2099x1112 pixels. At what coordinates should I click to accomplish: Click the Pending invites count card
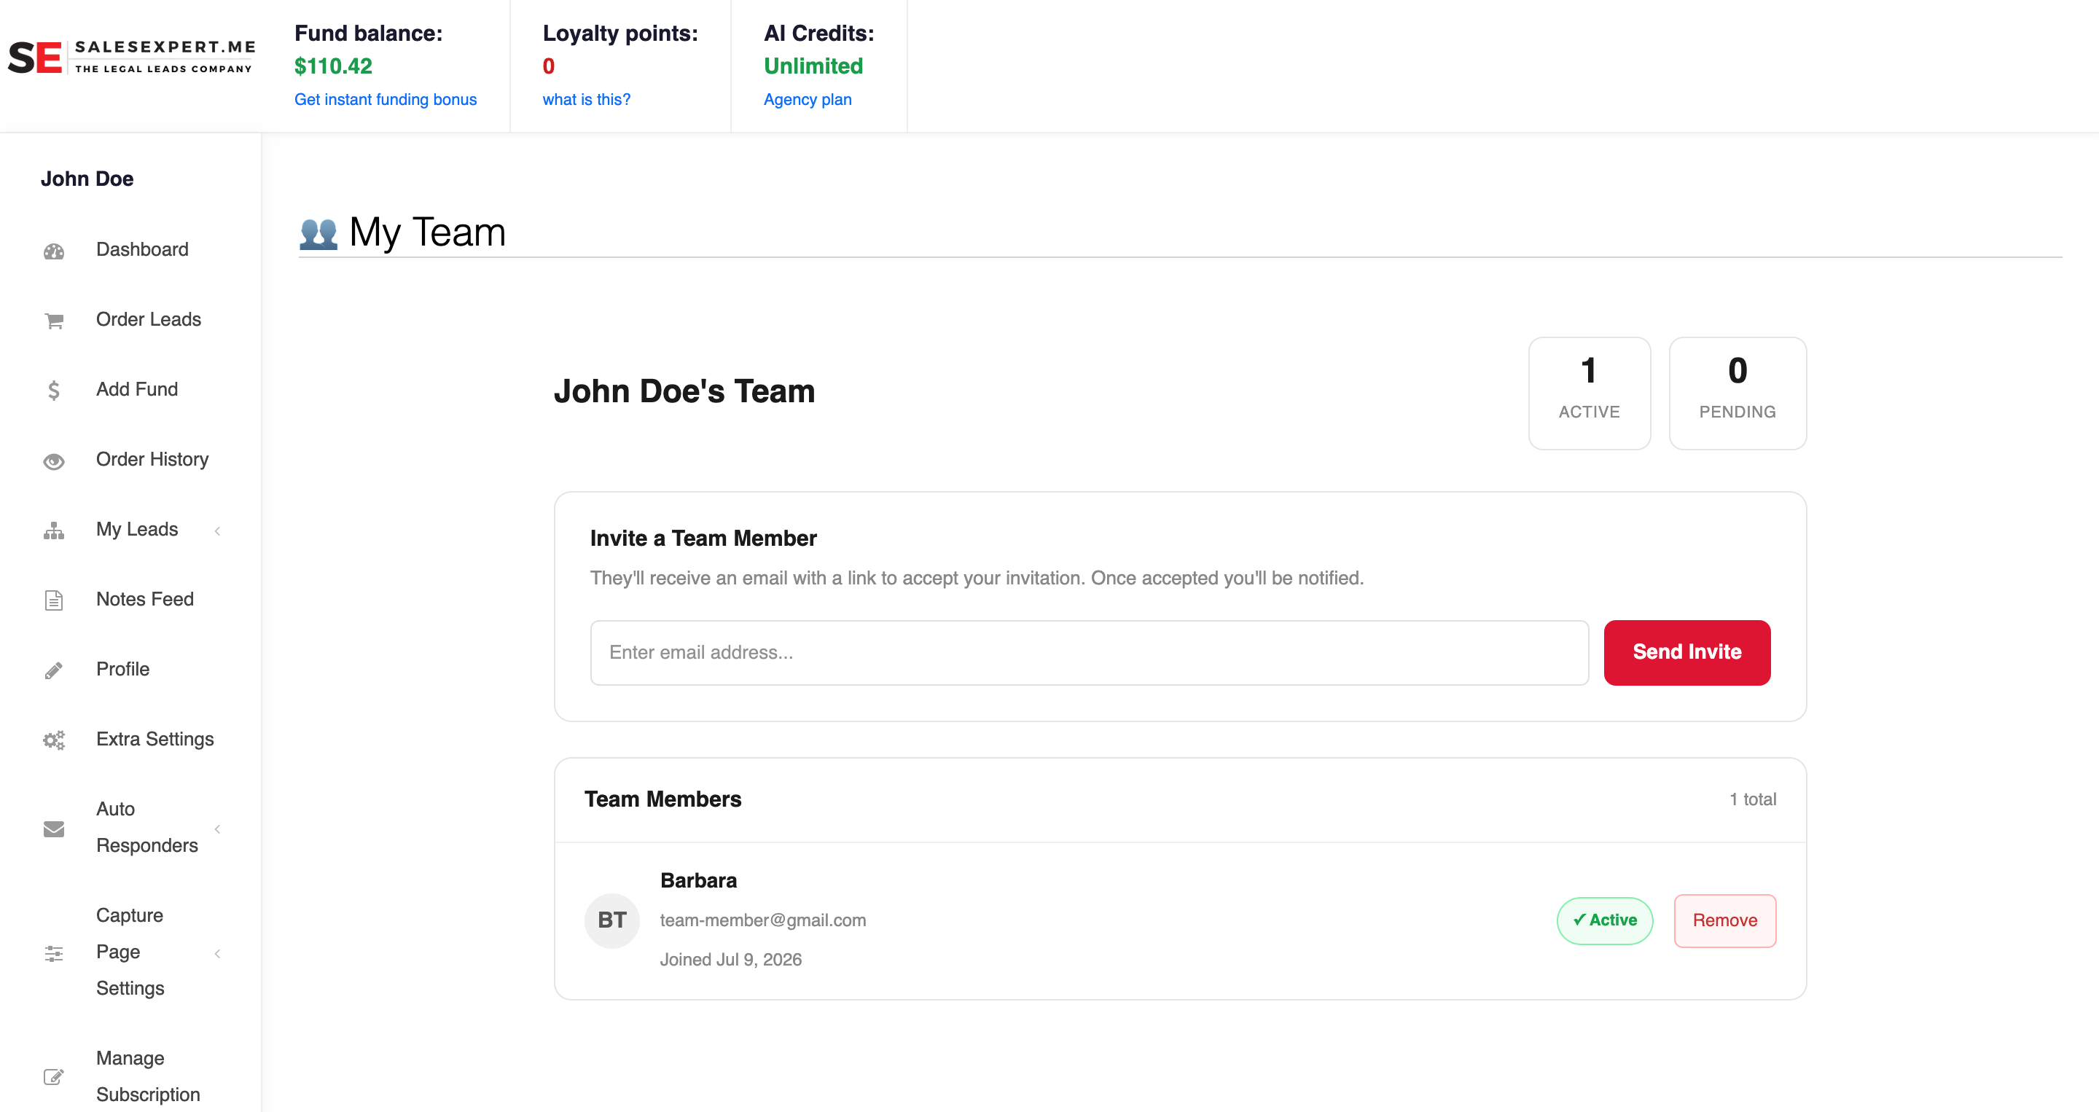[1738, 393]
